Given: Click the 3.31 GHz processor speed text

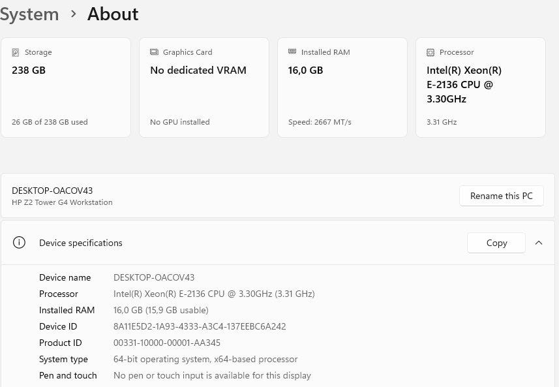Looking at the screenshot, I should pyautogui.click(x=442, y=122).
